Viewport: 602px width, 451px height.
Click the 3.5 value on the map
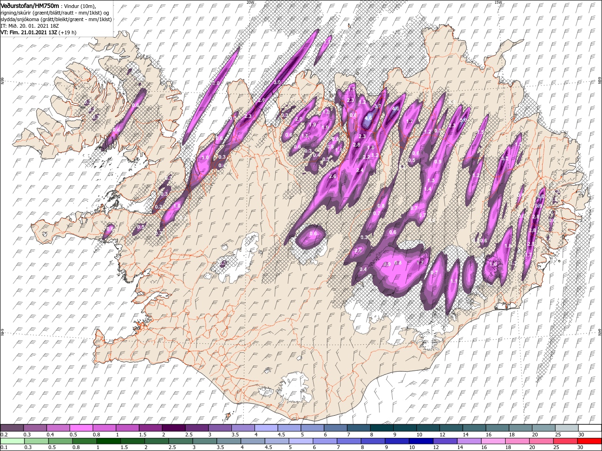pos(505,159)
